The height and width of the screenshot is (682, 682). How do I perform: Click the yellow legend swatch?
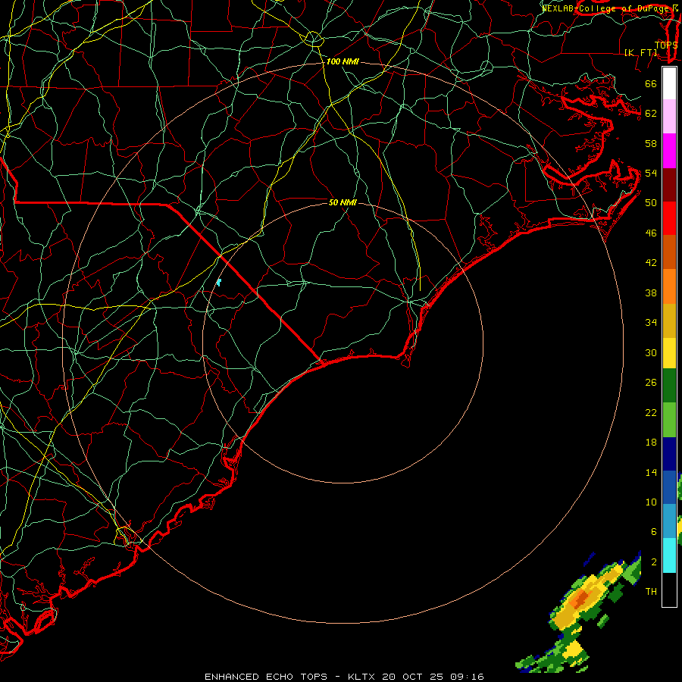tap(669, 353)
